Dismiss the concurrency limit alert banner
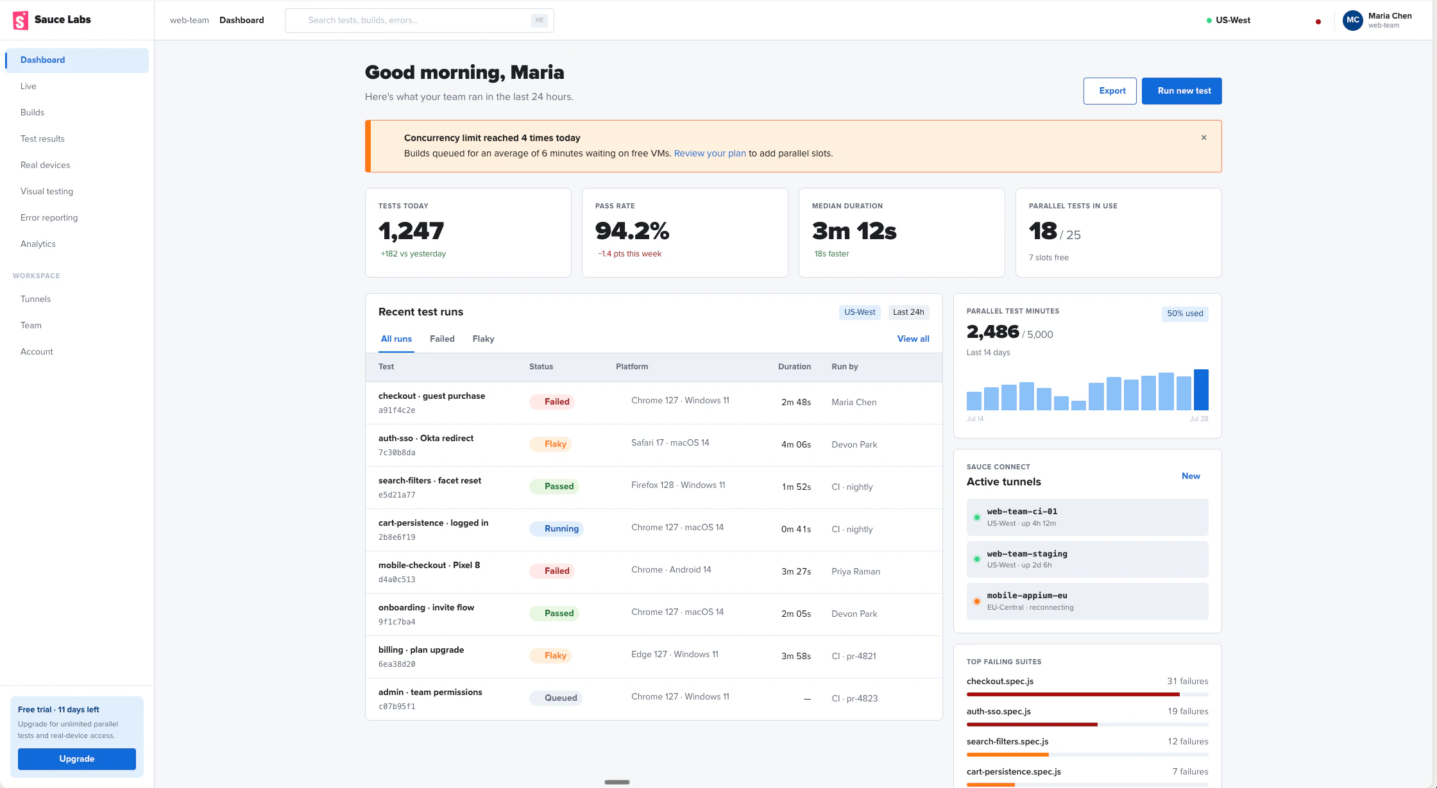Image resolution: width=1437 pixels, height=788 pixels. [x=1204, y=138]
